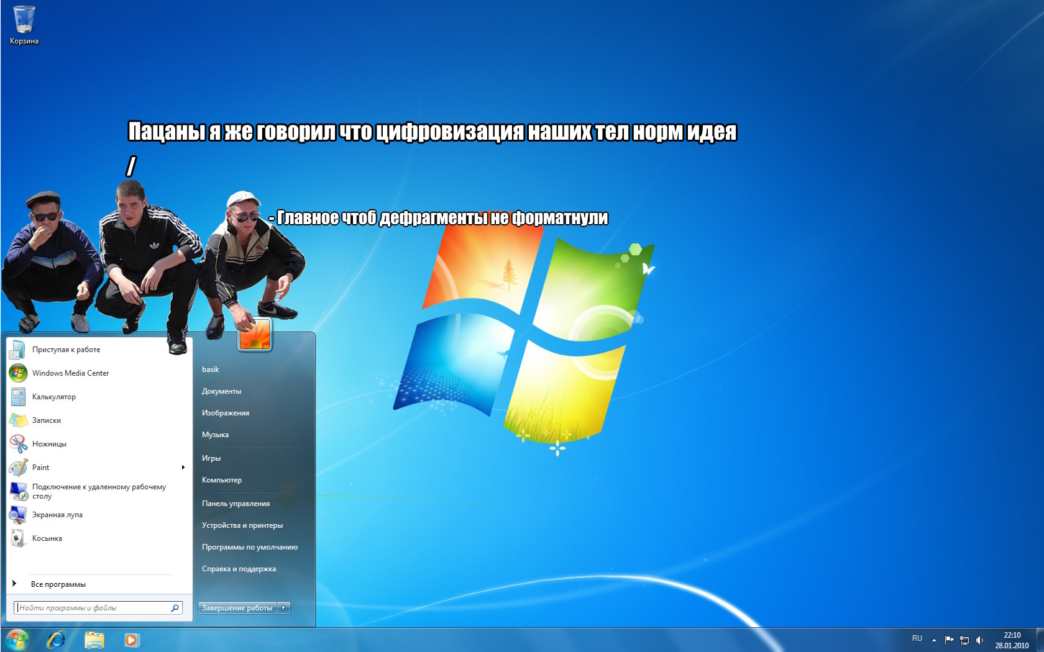The width and height of the screenshot is (1044, 652).
Task: Open the RU input language selector
Action: tap(917, 638)
